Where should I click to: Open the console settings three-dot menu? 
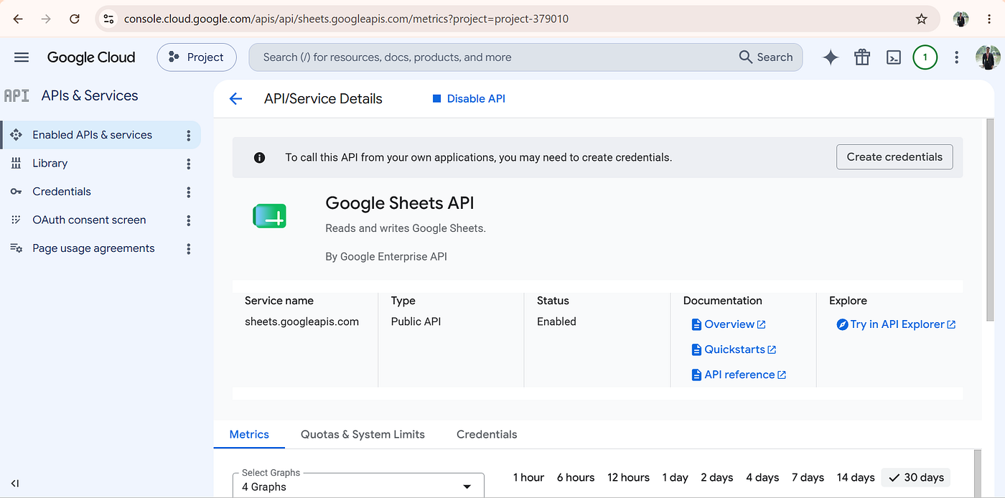[x=956, y=57]
